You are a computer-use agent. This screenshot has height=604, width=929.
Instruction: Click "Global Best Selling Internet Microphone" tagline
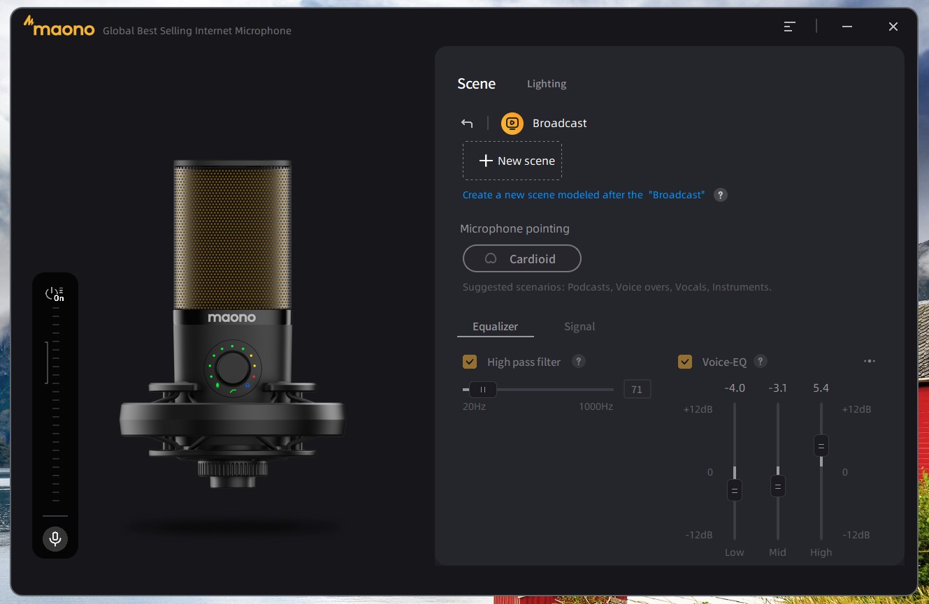pyautogui.click(x=197, y=31)
